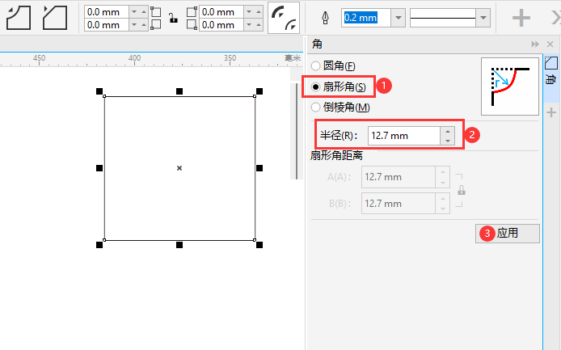The width and height of the screenshot is (561, 350).
Task: Increase the 半径(R) radius value
Action: [448, 131]
